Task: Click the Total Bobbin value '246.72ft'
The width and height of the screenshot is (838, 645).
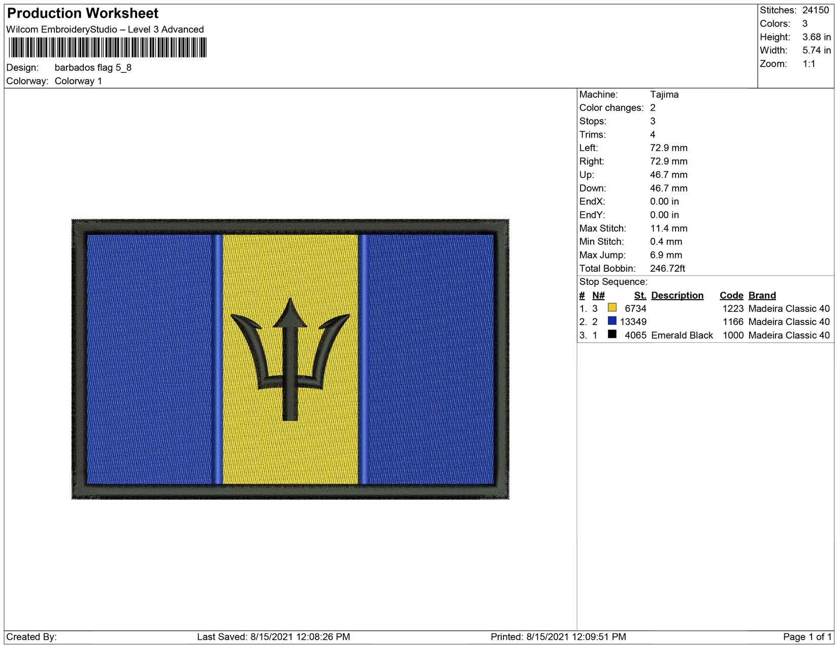Action: point(667,269)
